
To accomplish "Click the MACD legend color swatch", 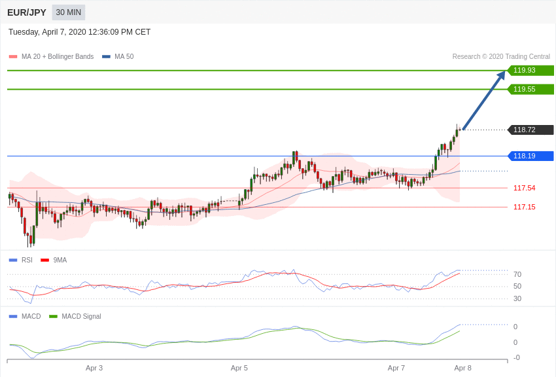I will [13, 316].
